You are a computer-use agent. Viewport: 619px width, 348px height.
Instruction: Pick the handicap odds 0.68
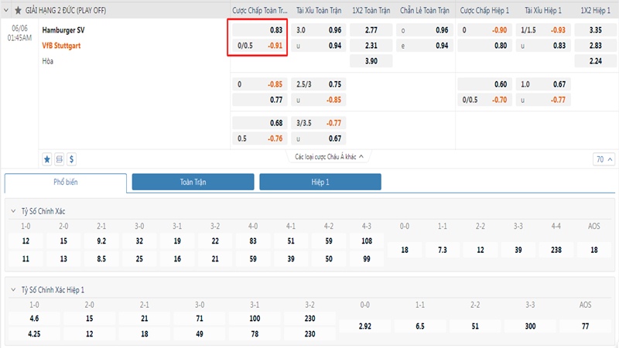point(260,123)
